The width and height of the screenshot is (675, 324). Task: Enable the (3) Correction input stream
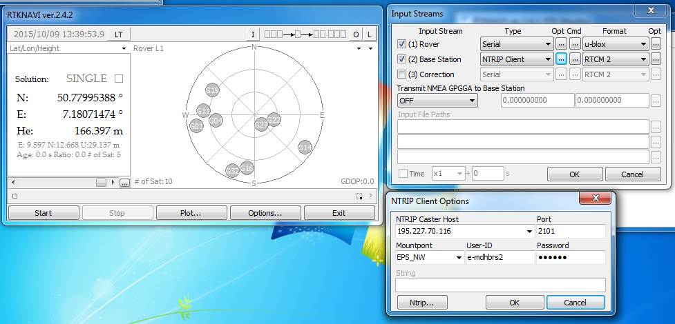point(402,74)
